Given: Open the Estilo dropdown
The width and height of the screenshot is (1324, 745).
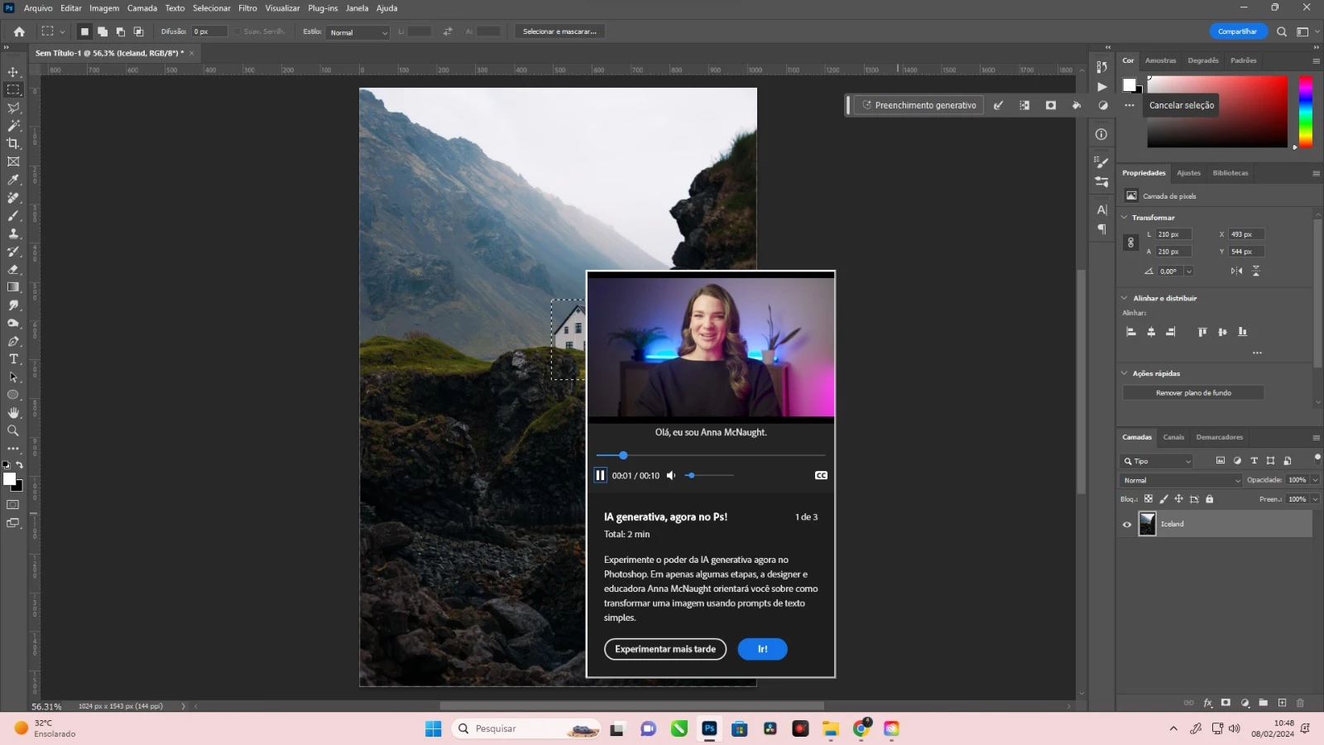Looking at the screenshot, I should pyautogui.click(x=357, y=32).
